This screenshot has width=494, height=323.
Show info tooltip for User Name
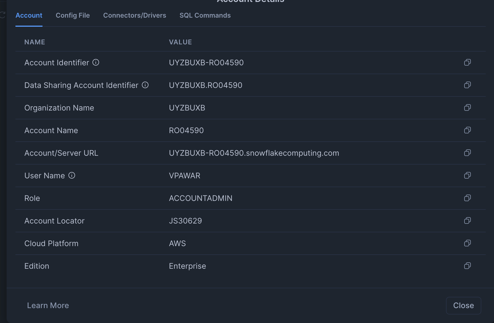tap(72, 176)
